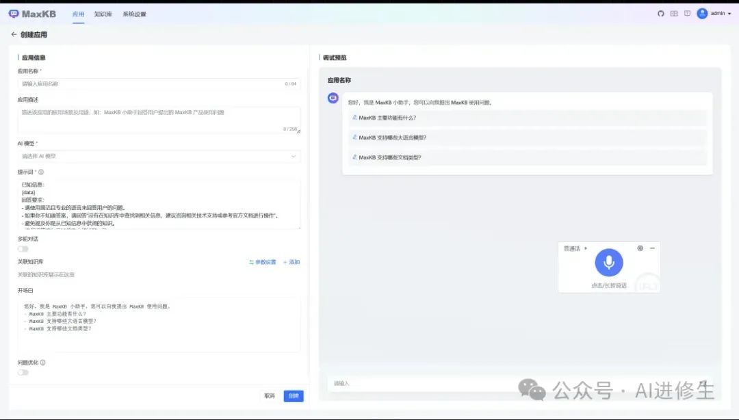The height and width of the screenshot is (420, 739).
Task: Open the 应用 tab
Action: (78, 14)
